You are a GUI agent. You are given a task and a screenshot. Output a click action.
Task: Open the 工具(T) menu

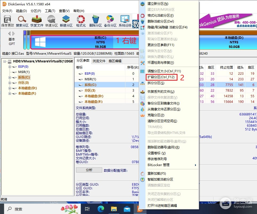(x=50, y=11)
